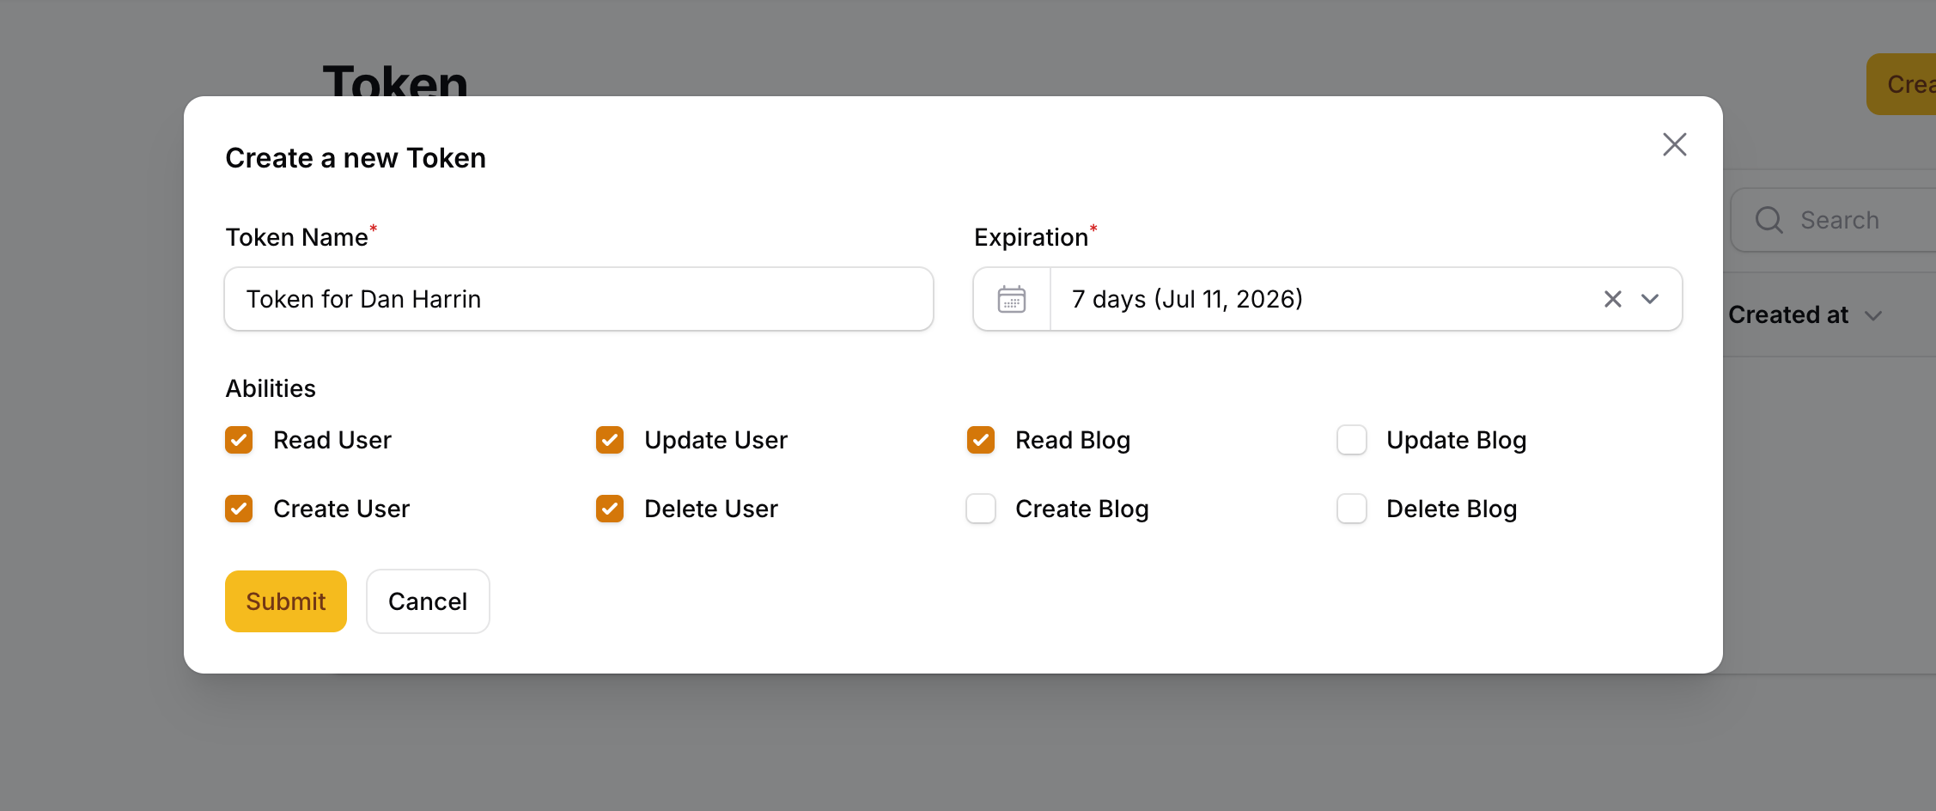
Task: Click the 'Create a new Token' heading
Action: [x=356, y=158]
